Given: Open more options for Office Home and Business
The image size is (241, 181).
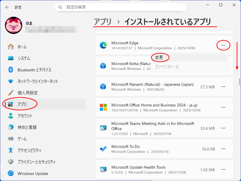Looking at the screenshot, I should tap(223, 107).
